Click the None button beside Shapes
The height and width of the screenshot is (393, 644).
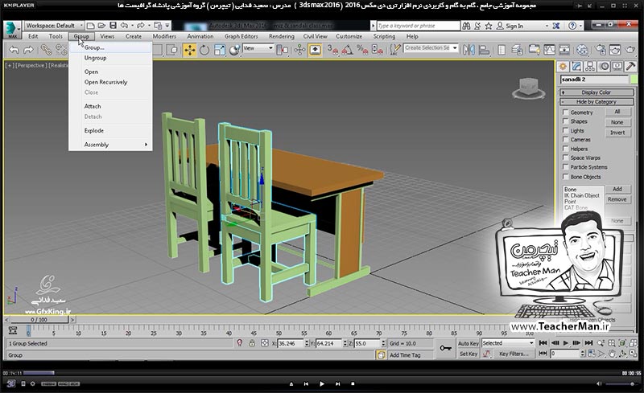[617, 122]
